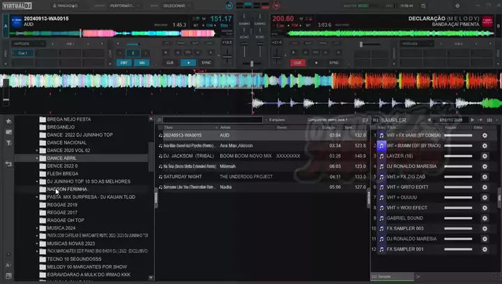
Task: Toggle SYNC on deck A
Action: point(206,63)
